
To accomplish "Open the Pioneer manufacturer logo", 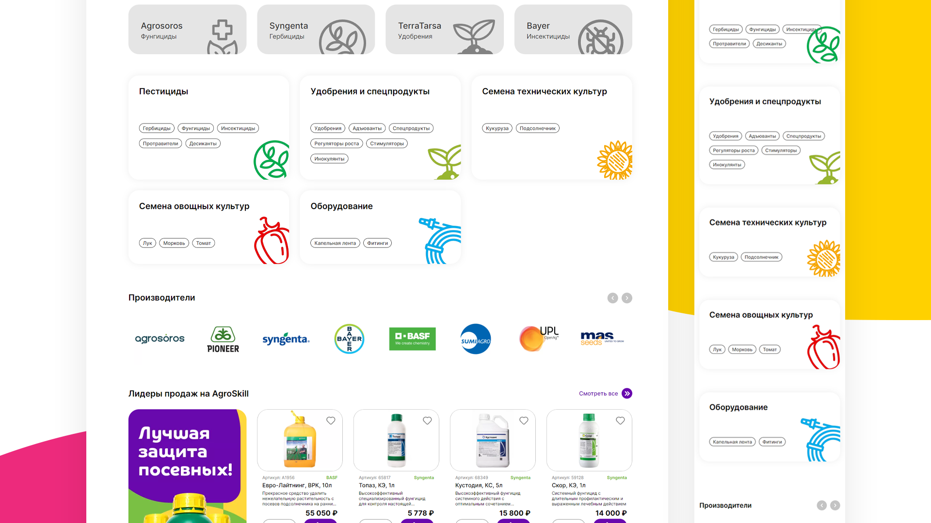I will 223,339.
